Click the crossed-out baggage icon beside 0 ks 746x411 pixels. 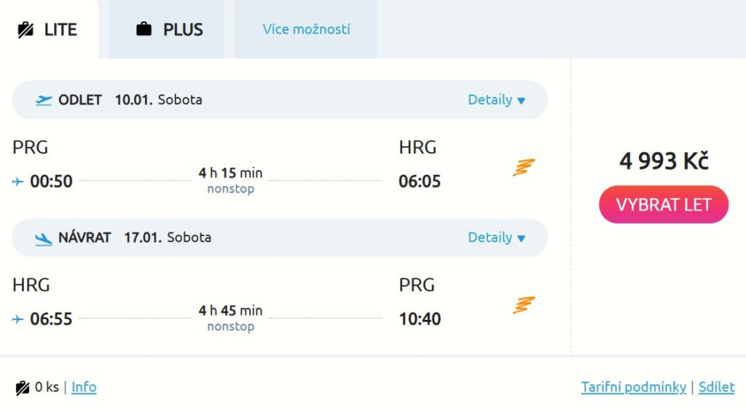[23, 388]
